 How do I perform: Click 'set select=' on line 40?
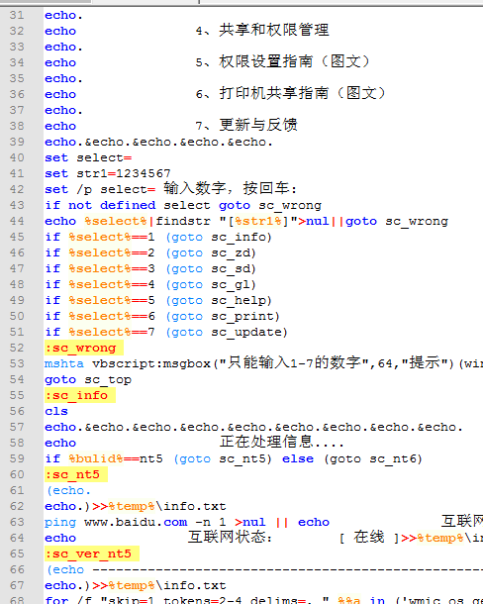pos(88,158)
